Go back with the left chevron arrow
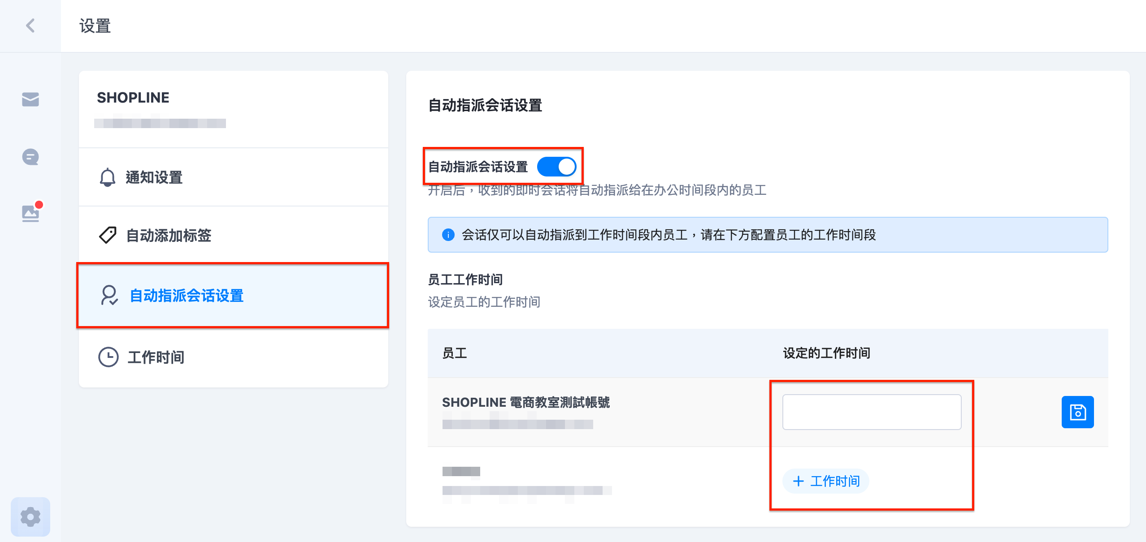The image size is (1146, 542). click(30, 26)
